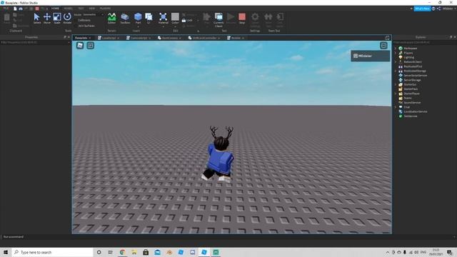The image size is (457, 257).
Task: Open the chat icon in viewport
Action: pyautogui.click(x=91, y=45)
